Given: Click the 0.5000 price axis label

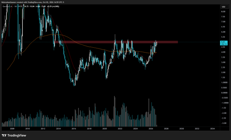Looking at the screenshot, I should pos(224,88).
